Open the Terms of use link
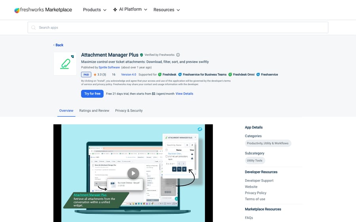The image size is (356, 222). pyautogui.click(x=255, y=199)
